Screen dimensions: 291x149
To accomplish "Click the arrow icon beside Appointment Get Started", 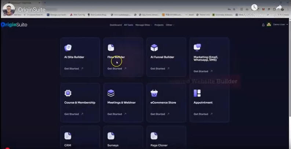I will click(x=211, y=114).
